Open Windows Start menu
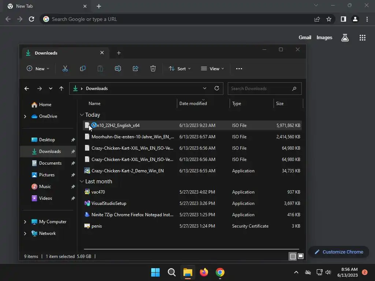375x281 pixels. coord(155,272)
